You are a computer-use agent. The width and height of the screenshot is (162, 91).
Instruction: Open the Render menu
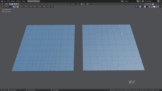click(x=13, y=1)
